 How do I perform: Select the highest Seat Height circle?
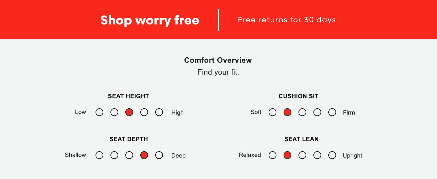pos(159,112)
